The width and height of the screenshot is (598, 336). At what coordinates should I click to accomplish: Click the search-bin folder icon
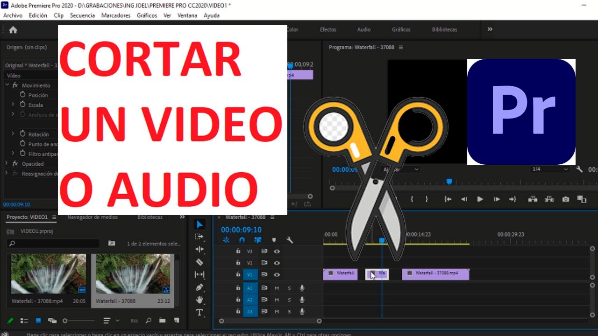tap(112, 243)
